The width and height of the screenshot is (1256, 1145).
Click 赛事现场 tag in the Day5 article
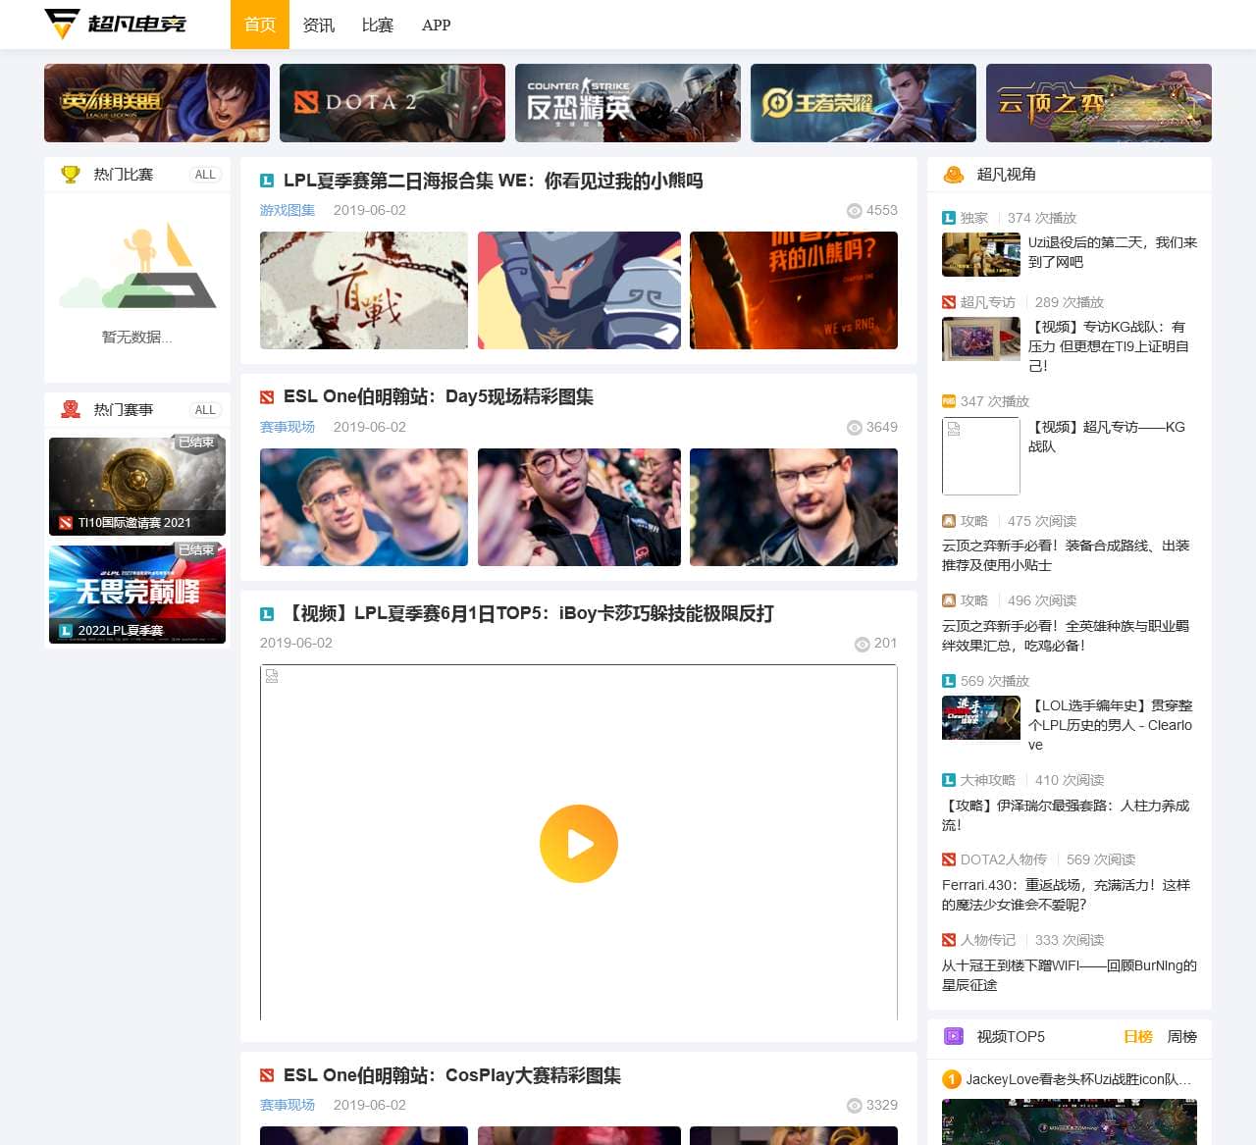click(288, 427)
